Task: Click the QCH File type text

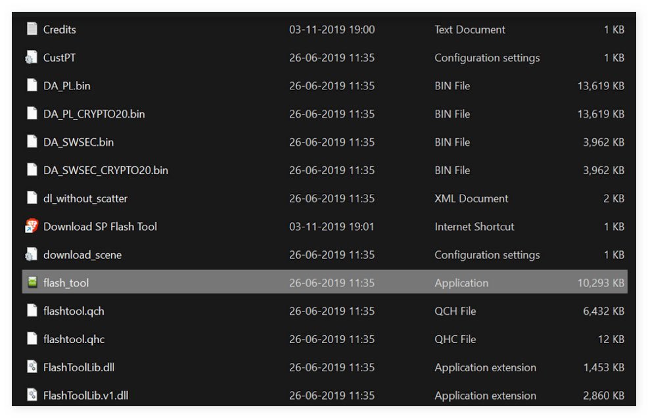Action: (x=455, y=311)
